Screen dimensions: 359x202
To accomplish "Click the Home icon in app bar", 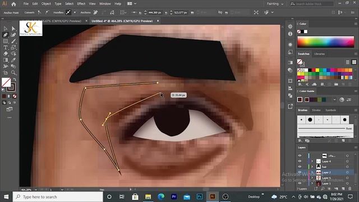I will (13, 4).
